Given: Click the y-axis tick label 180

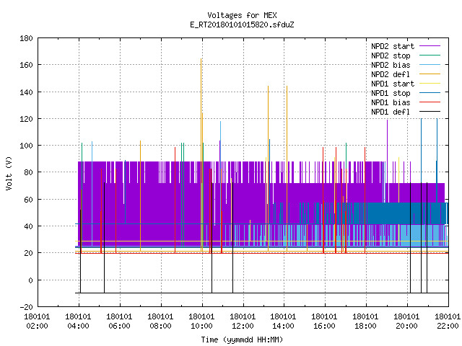Looking at the screenshot, I should 26,38.
